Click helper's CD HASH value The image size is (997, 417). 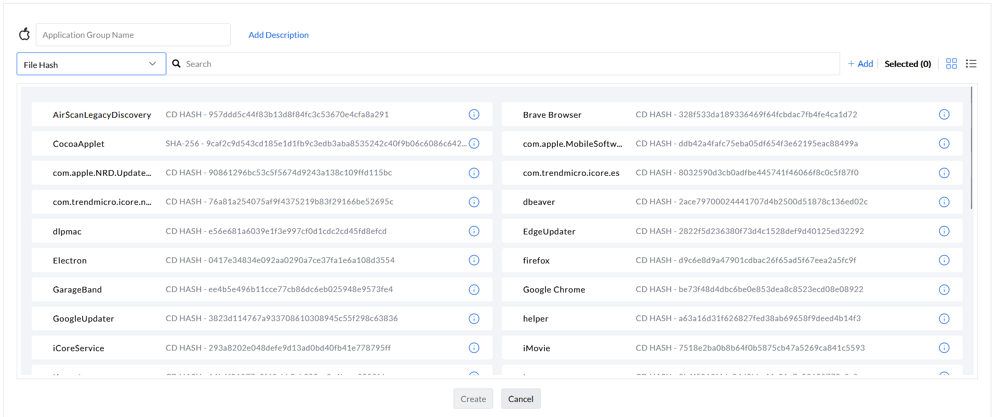(x=748, y=318)
